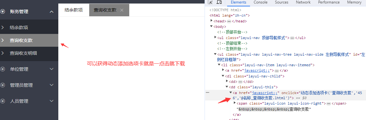Click the javascript:; link in the selected <a> element
Screen dimensions: 366x120
pyautogui.click(x=265, y=93)
